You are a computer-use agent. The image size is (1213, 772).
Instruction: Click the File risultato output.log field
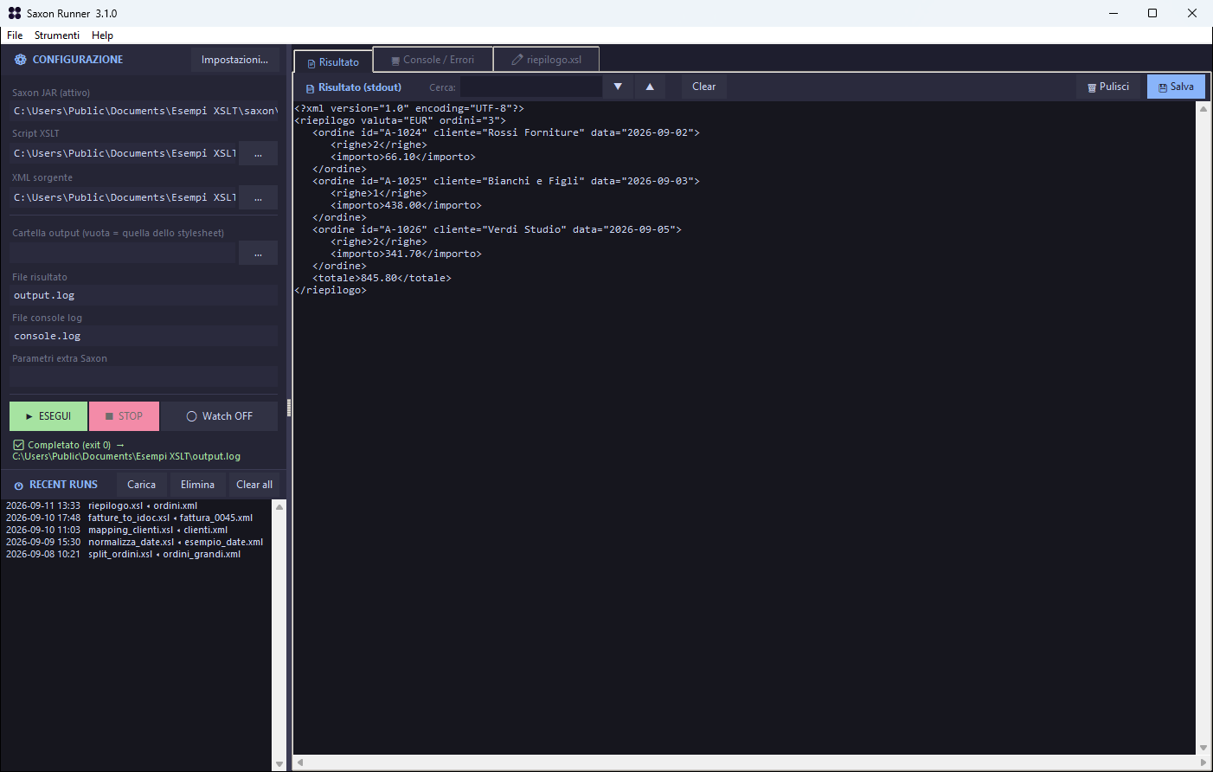point(144,295)
